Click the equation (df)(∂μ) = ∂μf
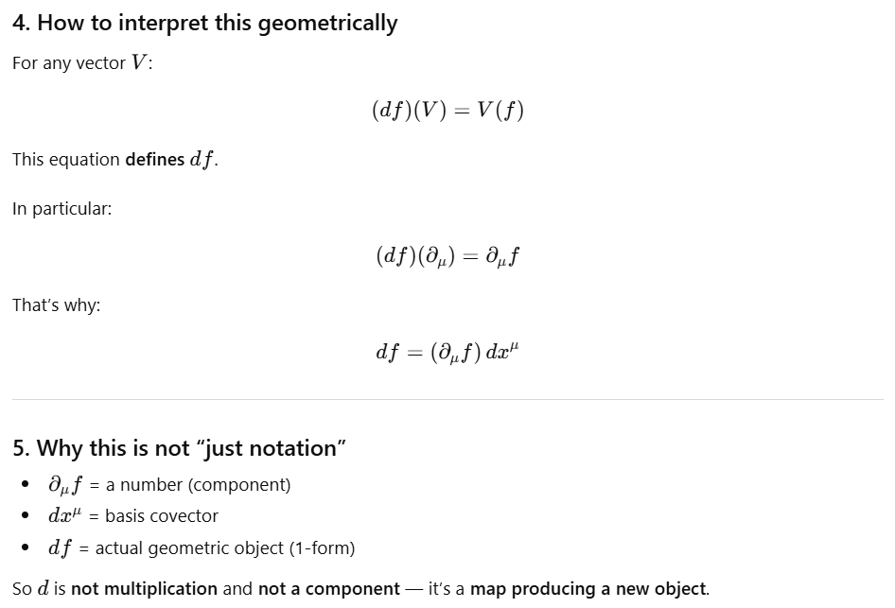 447,256
